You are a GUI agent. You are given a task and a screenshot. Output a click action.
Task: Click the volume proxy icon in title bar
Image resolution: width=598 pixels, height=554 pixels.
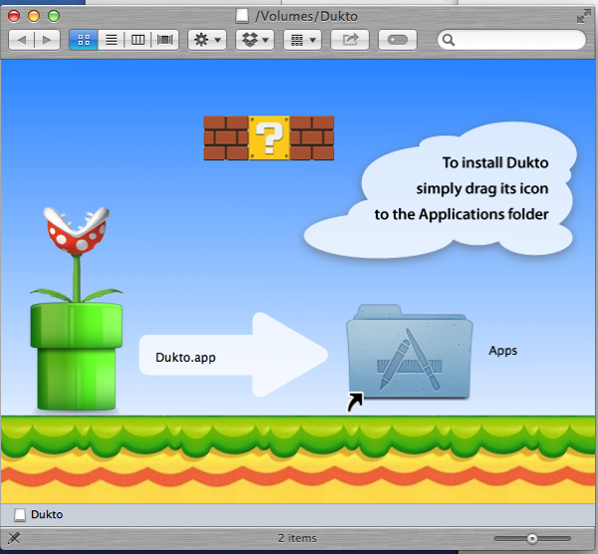click(x=242, y=16)
